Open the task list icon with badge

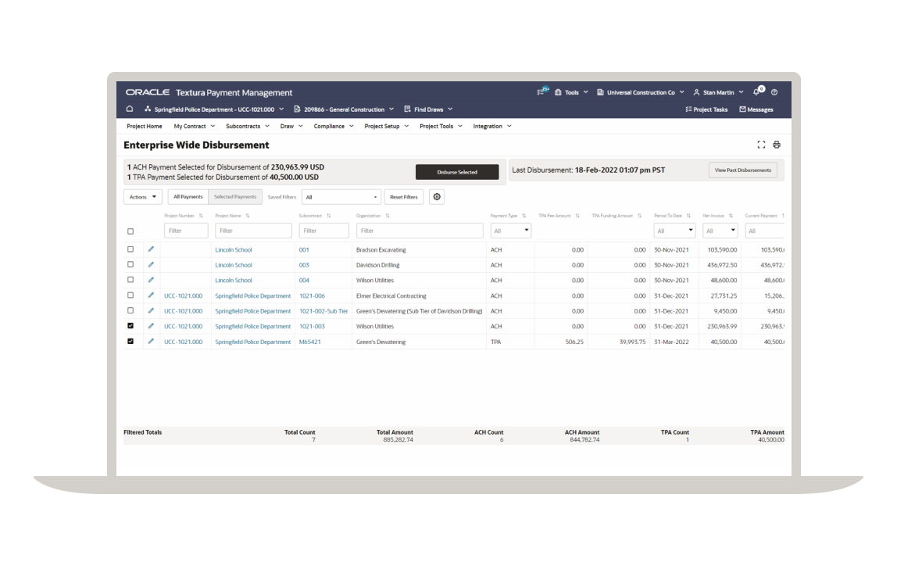point(542,91)
